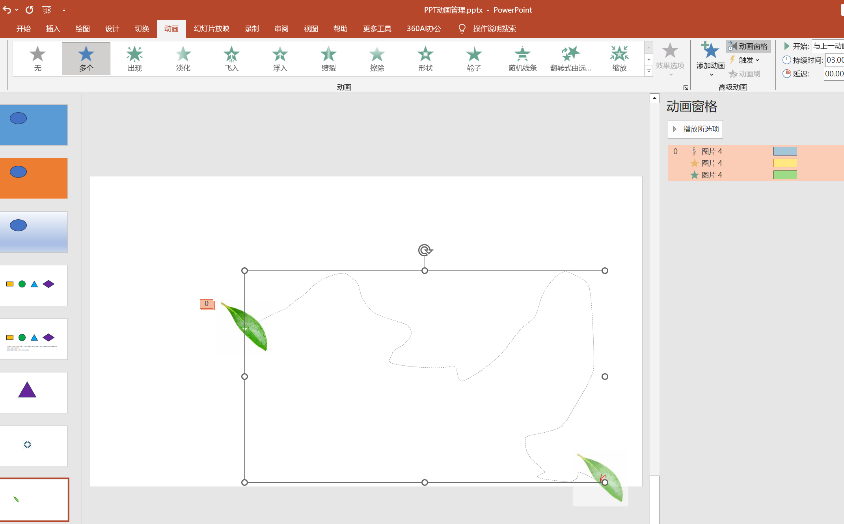Expand the animation gallery more arrow
Image resolution: width=844 pixels, height=524 pixels.
pos(648,71)
